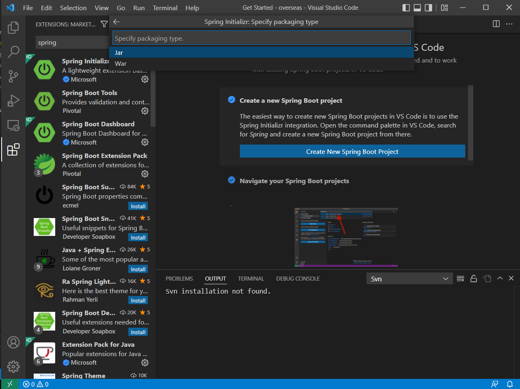This screenshot has height=389, width=520.
Task: Toggle output scroll lock
Action: pyautogui.click(x=474, y=279)
